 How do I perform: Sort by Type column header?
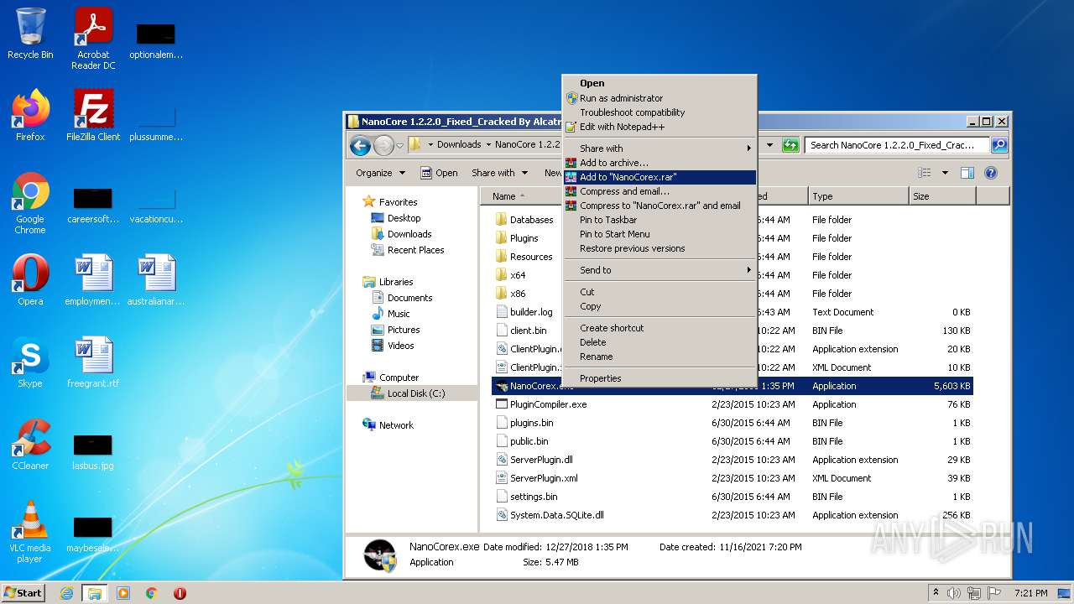point(858,196)
